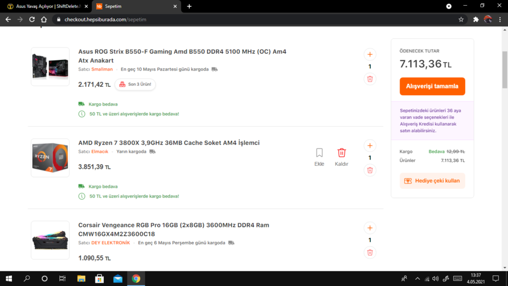Open File Explorer from taskbar
508x286 pixels.
coord(81,279)
